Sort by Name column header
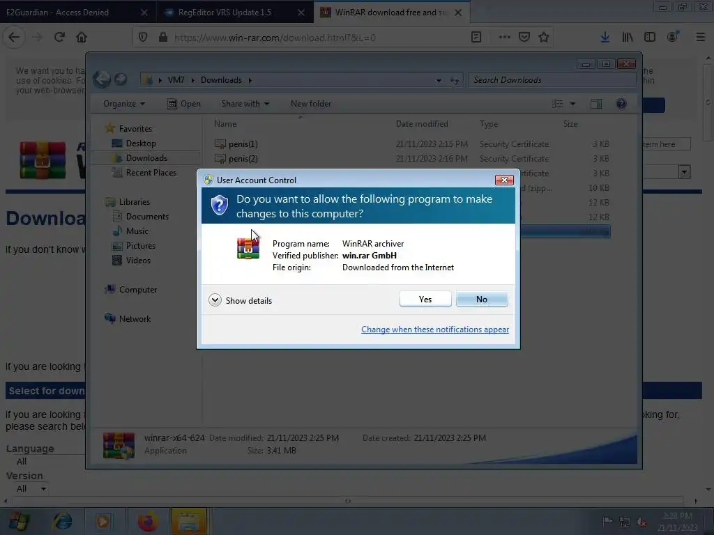The width and height of the screenshot is (714, 535). (225, 124)
